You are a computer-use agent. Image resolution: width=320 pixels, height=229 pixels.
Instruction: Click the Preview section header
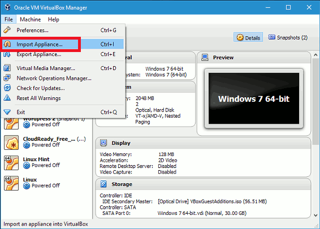(x=254, y=58)
